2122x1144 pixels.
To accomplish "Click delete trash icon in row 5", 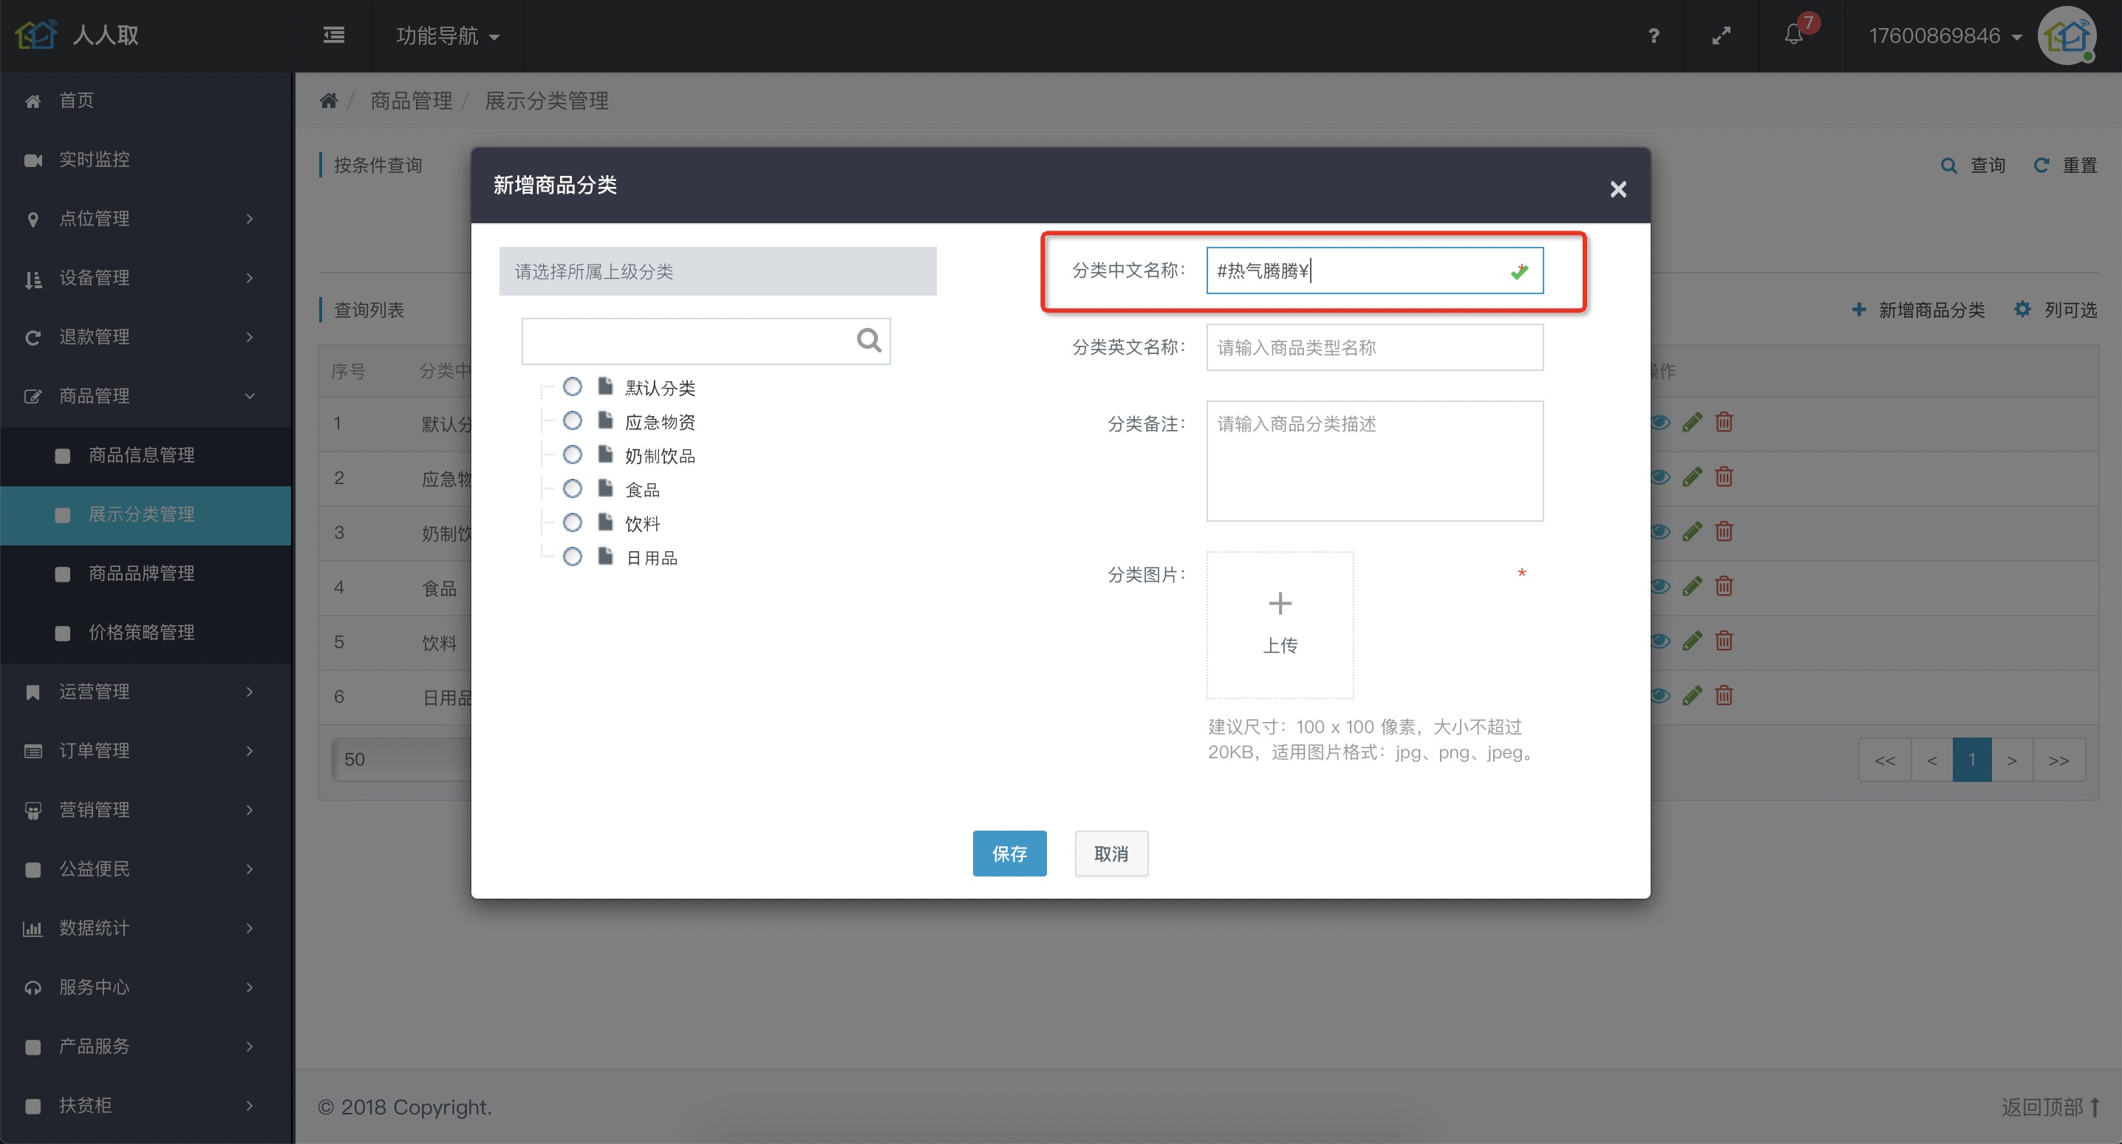I will tap(1723, 641).
